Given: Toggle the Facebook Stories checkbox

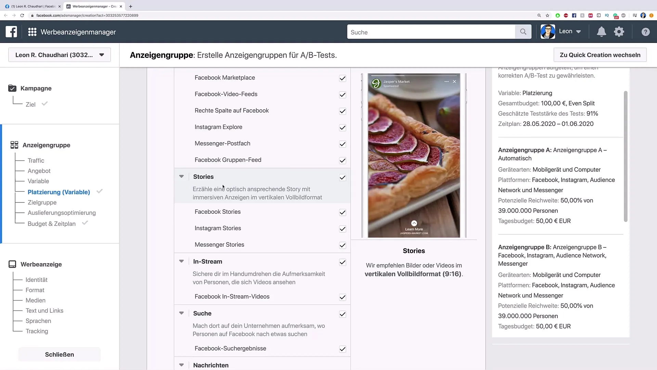Looking at the screenshot, I should click(342, 212).
